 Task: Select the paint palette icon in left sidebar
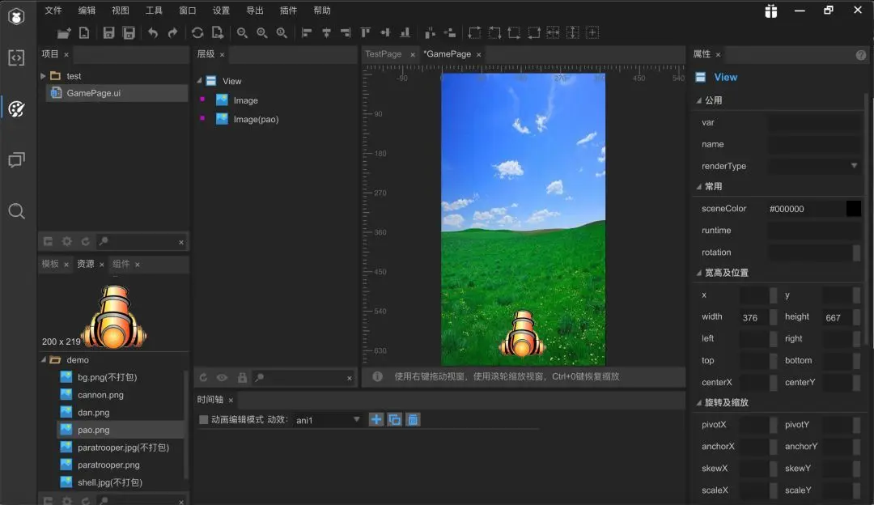pyautogui.click(x=16, y=108)
